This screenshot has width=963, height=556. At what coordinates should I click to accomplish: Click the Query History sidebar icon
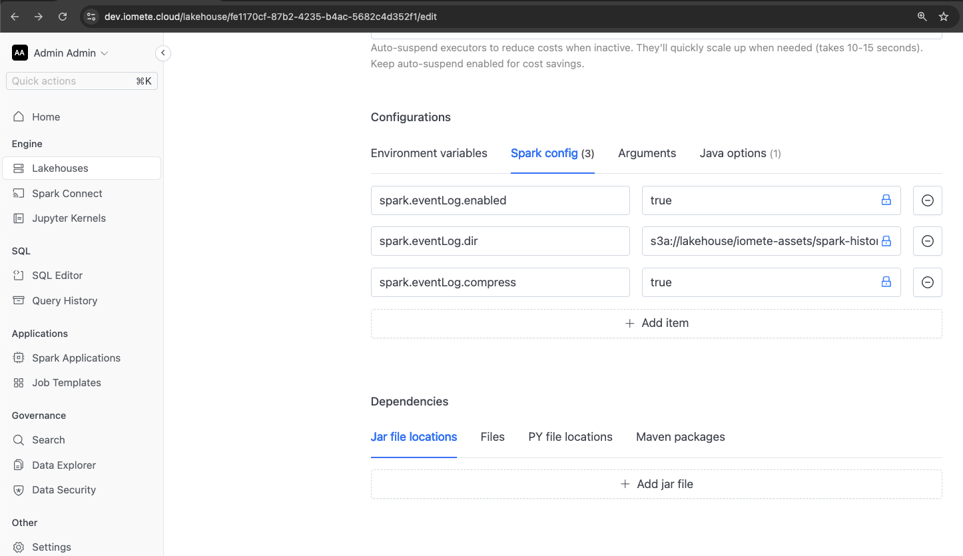click(x=19, y=300)
